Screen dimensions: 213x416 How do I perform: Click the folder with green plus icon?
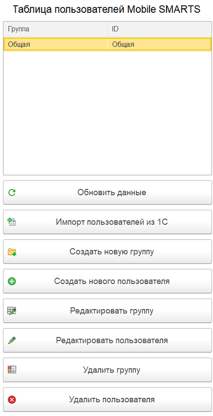12,252
